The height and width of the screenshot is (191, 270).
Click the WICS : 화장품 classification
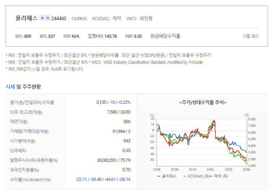coord(139,18)
